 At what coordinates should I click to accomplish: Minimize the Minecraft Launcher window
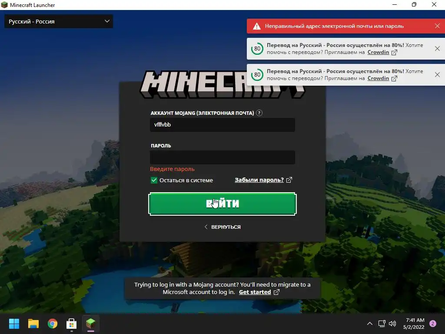tap(395, 4)
